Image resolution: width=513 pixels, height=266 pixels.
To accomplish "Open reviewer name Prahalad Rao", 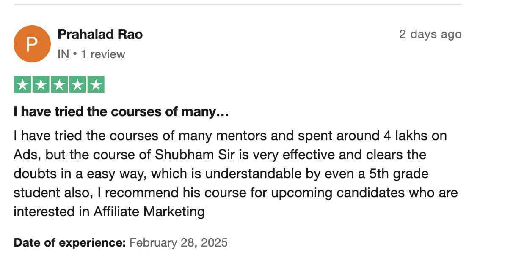I will (100, 34).
